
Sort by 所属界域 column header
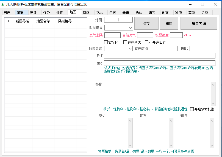pos(23,21)
